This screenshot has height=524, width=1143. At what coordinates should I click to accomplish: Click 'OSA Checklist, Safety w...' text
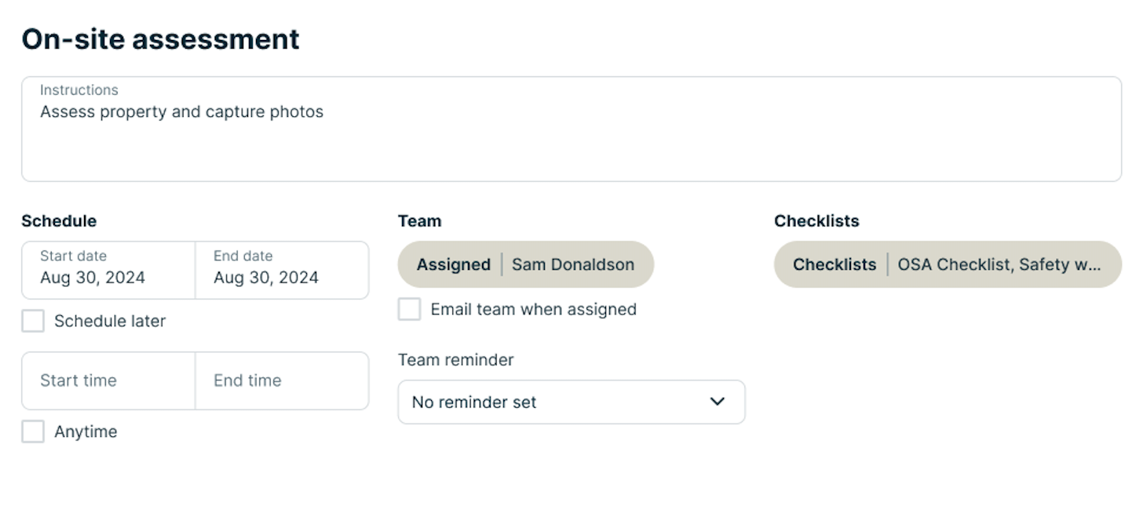[x=999, y=264]
